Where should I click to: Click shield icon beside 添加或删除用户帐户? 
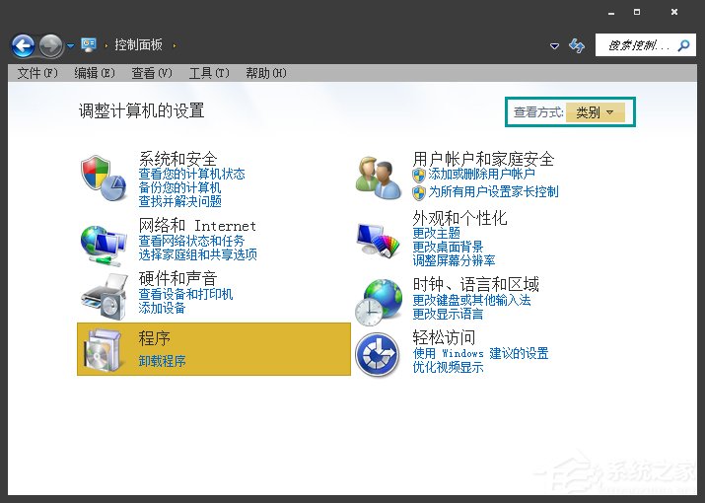[419, 175]
